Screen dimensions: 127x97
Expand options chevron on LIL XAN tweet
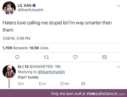tap(118, 6)
